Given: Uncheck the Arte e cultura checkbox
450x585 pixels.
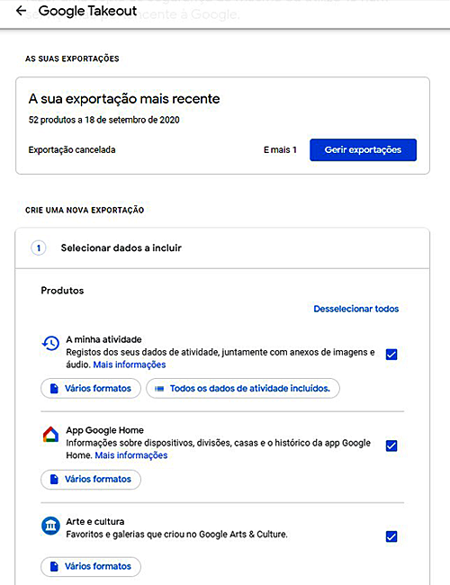Looking at the screenshot, I should click(x=391, y=536).
